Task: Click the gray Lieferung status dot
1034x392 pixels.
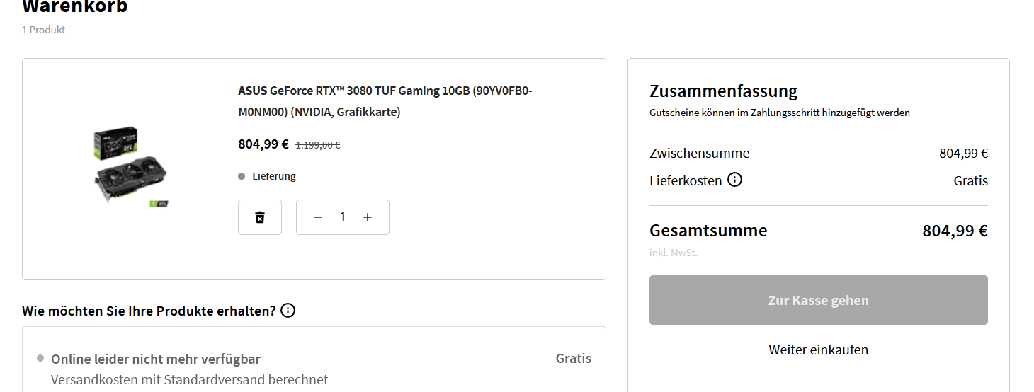Action: (x=242, y=176)
